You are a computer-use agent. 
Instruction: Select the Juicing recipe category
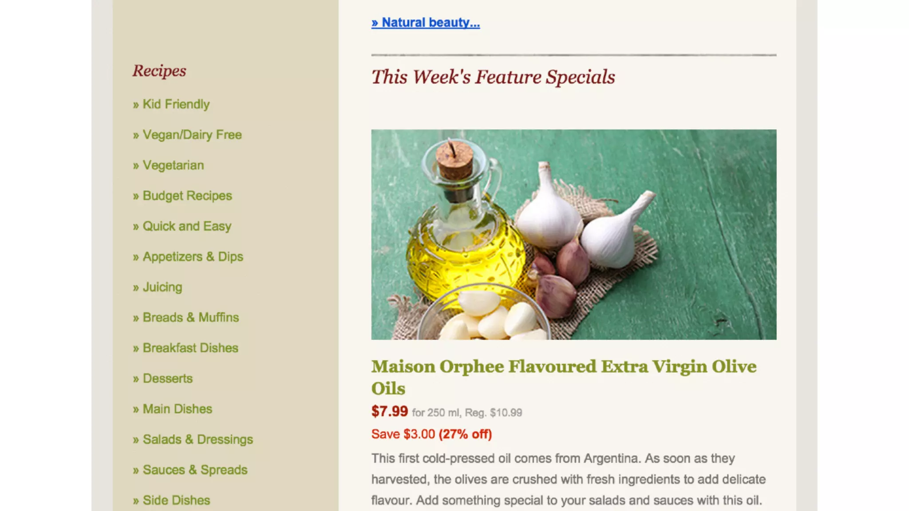tap(158, 287)
